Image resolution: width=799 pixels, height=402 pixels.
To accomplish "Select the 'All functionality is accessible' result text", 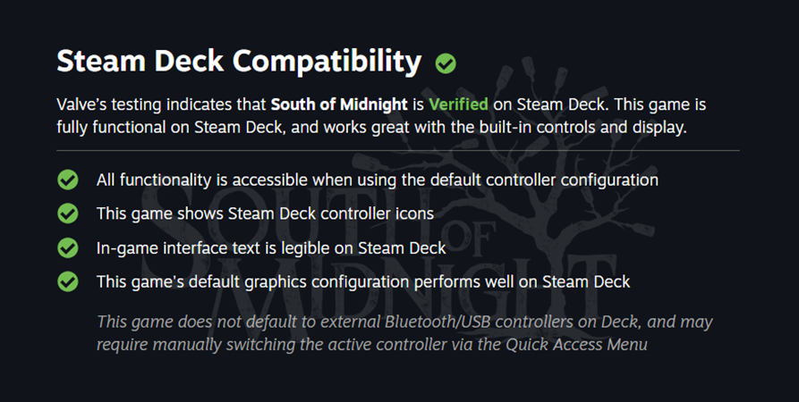I will pyautogui.click(x=377, y=180).
